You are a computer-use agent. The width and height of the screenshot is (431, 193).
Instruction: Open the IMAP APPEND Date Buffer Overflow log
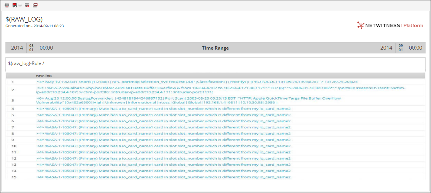pos(221,90)
